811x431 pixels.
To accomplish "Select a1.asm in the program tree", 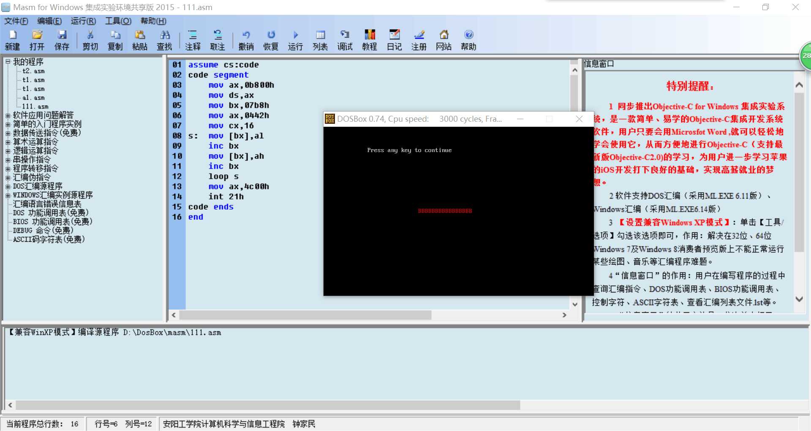I will pyautogui.click(x=33, y=98).
